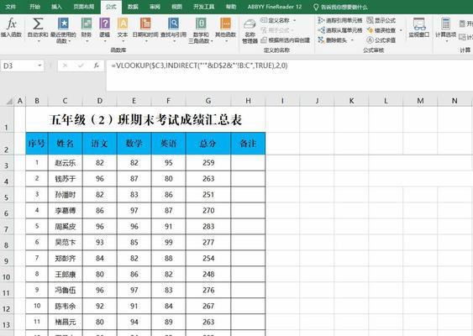Open the Text (文本) functions icon

pyautogui.click(x=123, y=24)
